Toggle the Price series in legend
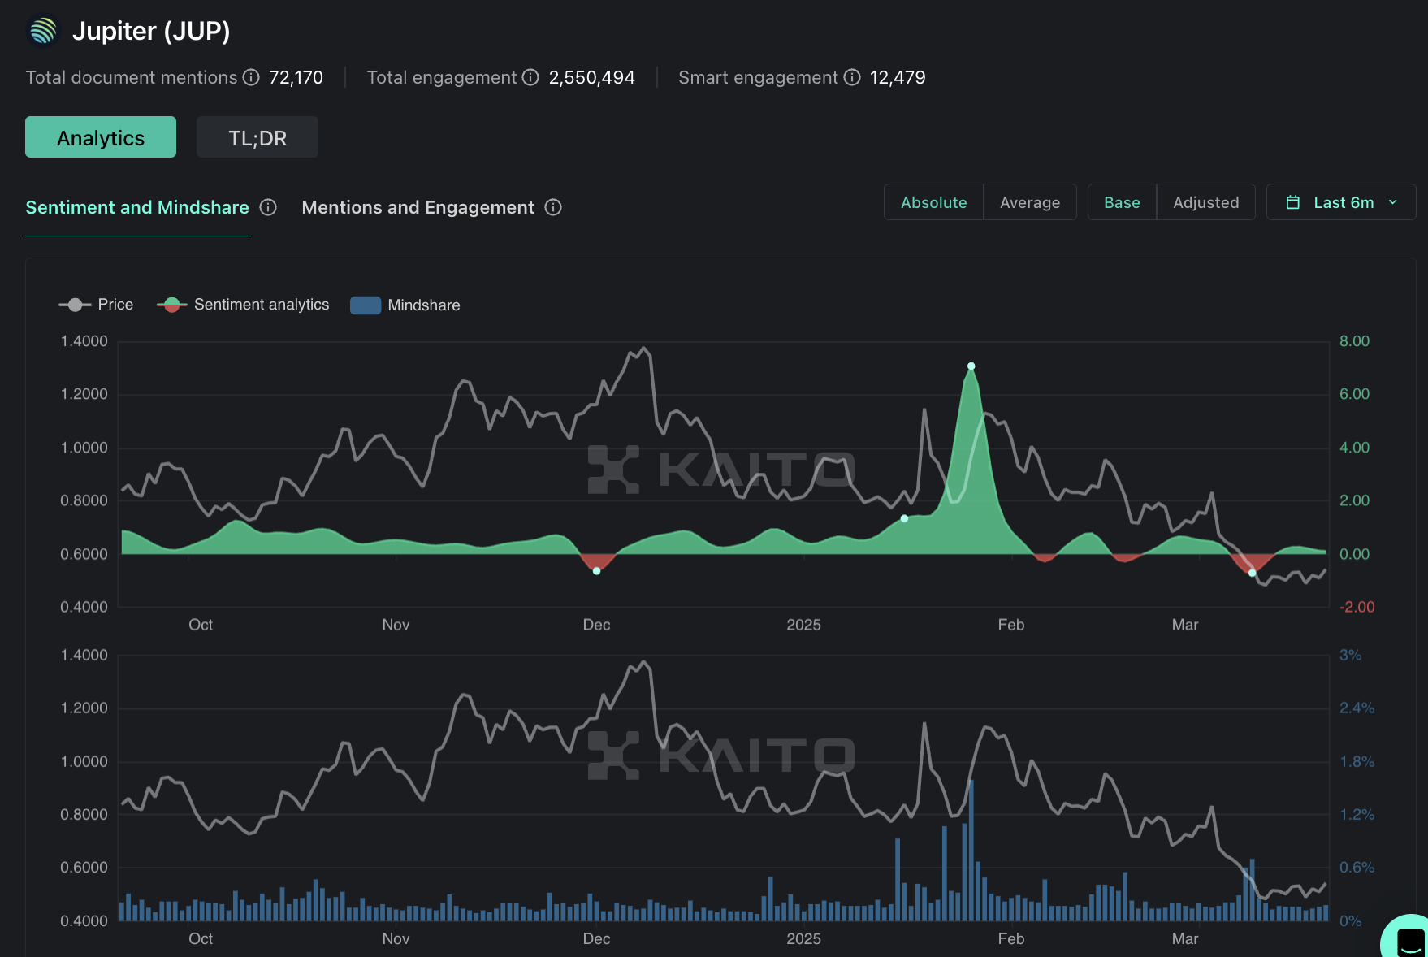1428x957 pixels. point(96,305)
